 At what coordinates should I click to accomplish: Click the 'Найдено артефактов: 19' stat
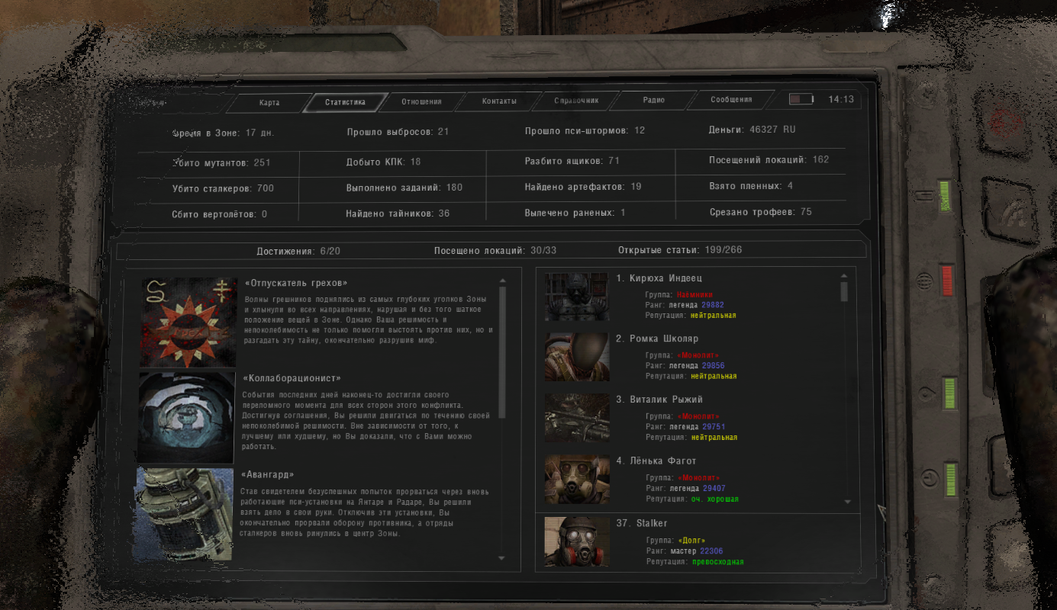[583, 187]
